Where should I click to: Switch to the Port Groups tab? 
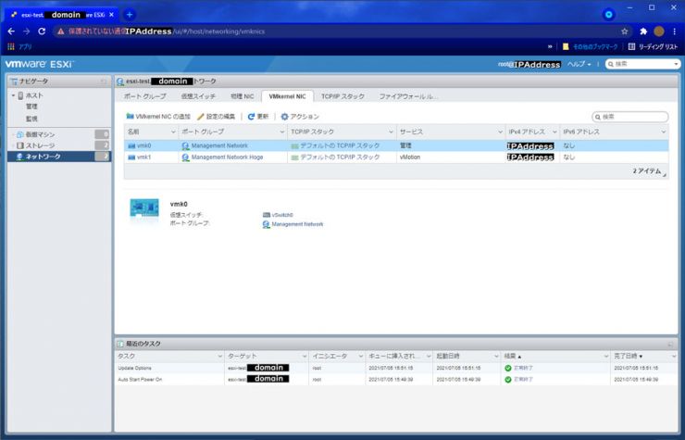pos(144,96)
